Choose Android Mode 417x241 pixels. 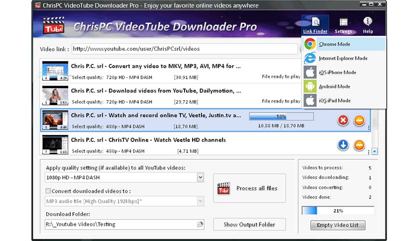pyautogui.click(x=344, y=86)
